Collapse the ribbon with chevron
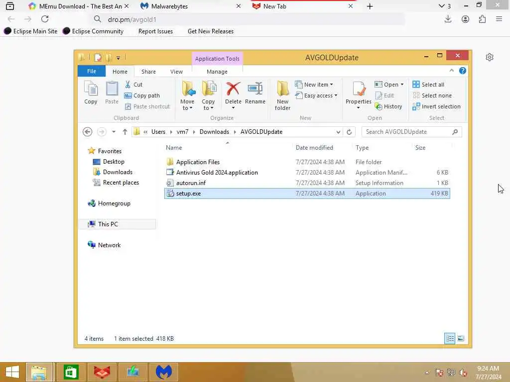This screenshot has width=510, height=382. [451, 71]
